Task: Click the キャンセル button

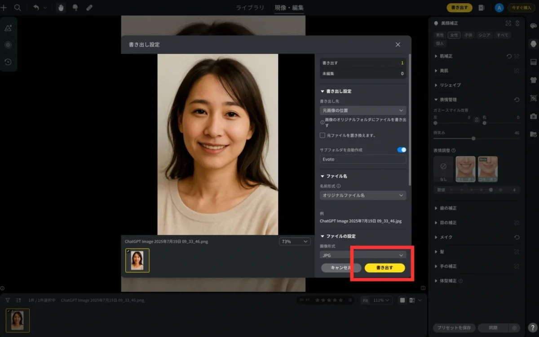Action: tap(341, 268)
